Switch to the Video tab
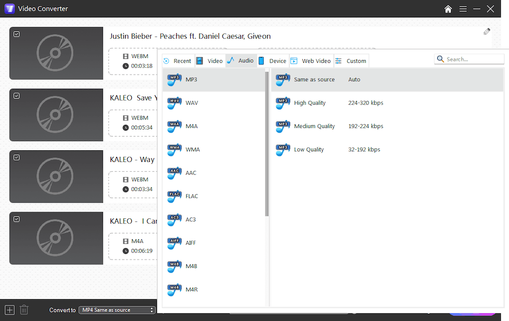 point(210,61)
